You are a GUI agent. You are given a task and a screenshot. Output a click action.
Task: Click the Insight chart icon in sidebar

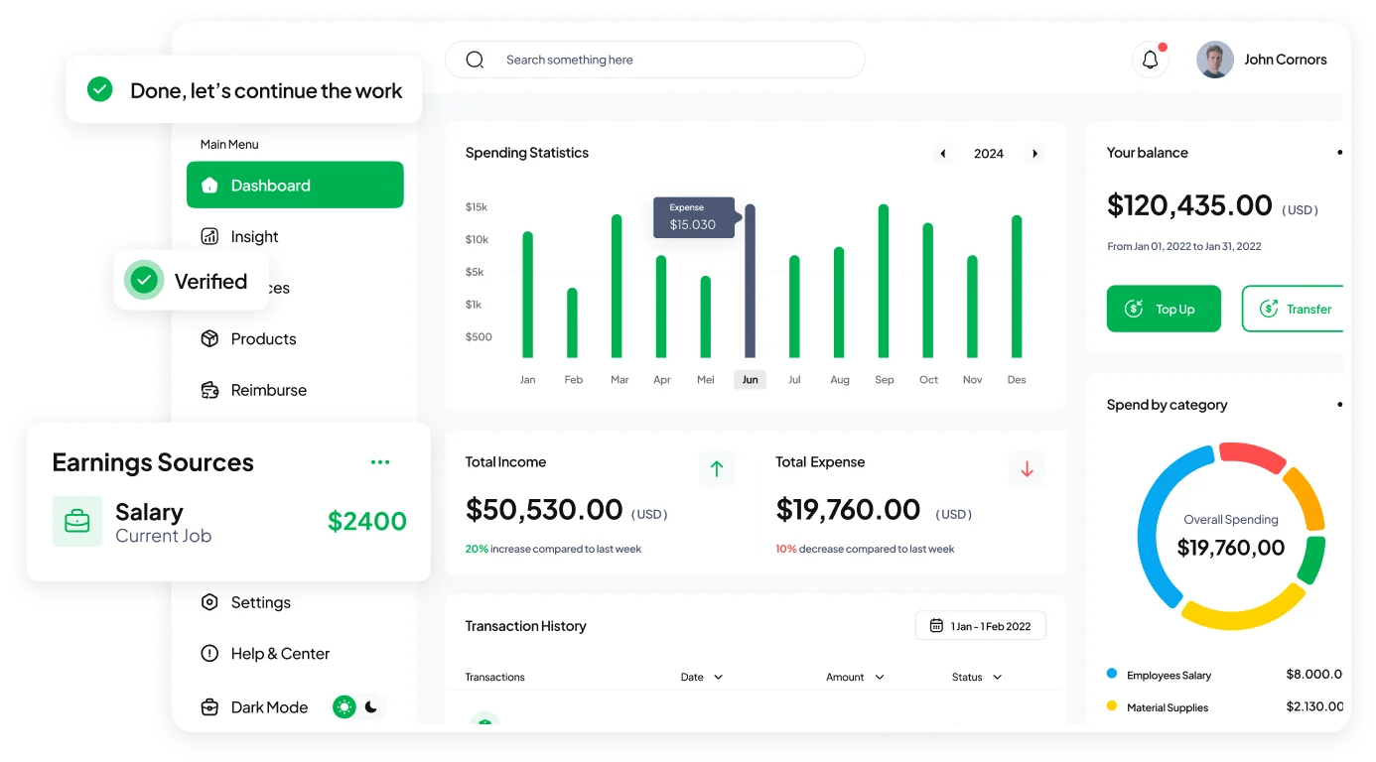coord(209,236)
